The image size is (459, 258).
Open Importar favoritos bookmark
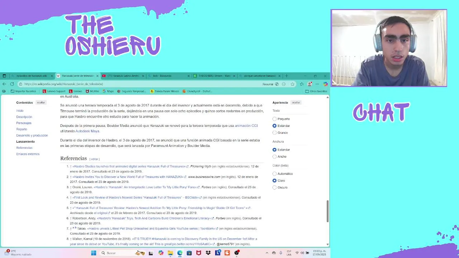[23, 91]
